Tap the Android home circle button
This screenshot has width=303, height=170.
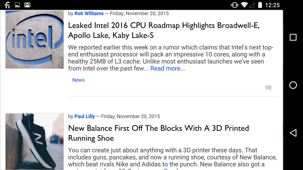[293, 85]
